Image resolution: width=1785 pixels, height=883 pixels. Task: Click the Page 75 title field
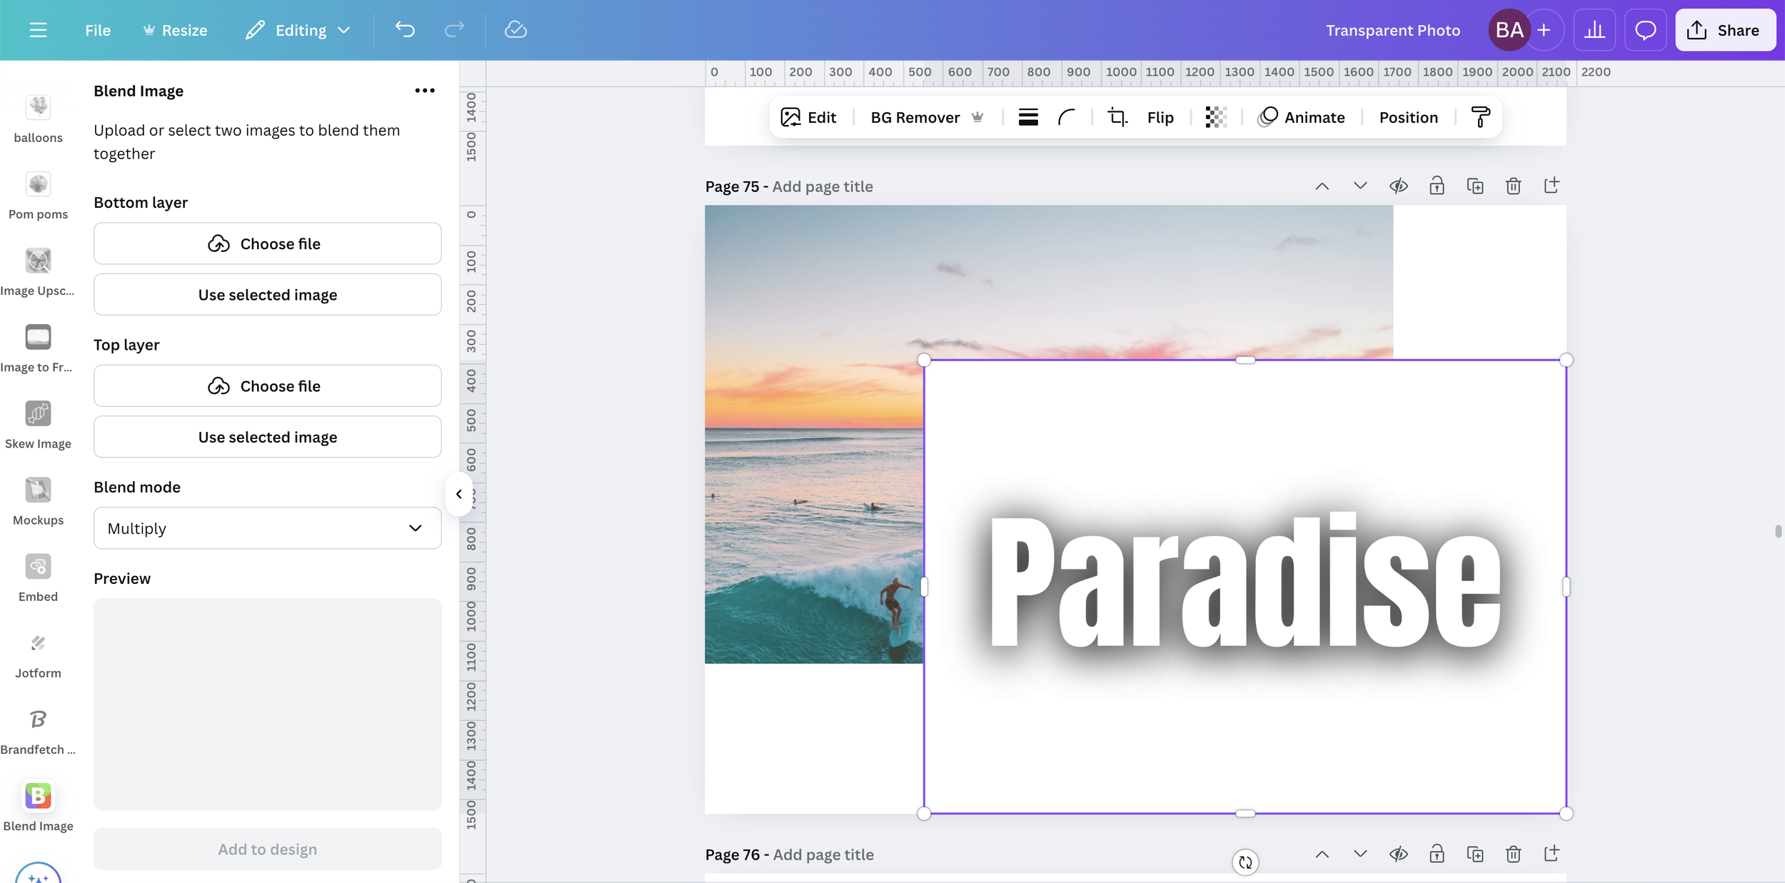click(822, 186)
